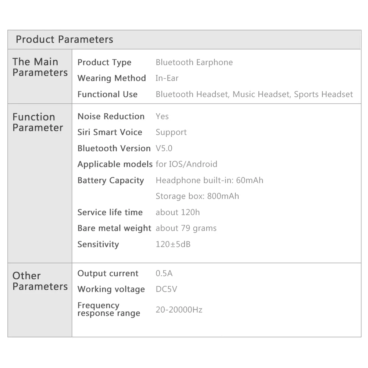Click the Headphone built-in: 60mAh text
The height and width of the screenshot is (368, 368).
[209, 181]
